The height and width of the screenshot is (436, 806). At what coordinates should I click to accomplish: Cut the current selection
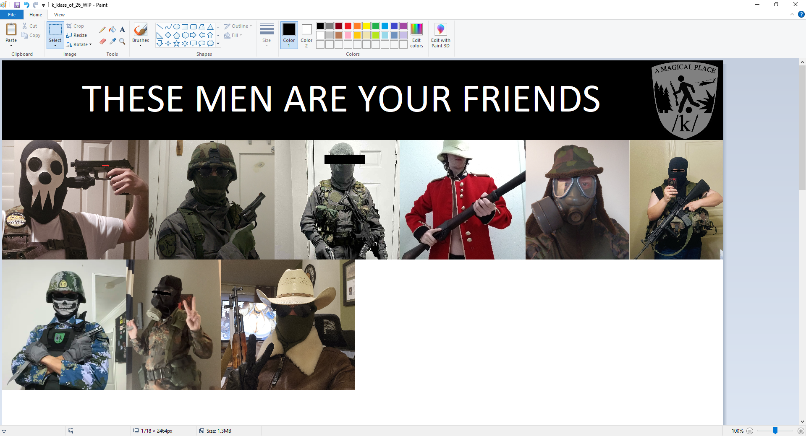point(30,26)
